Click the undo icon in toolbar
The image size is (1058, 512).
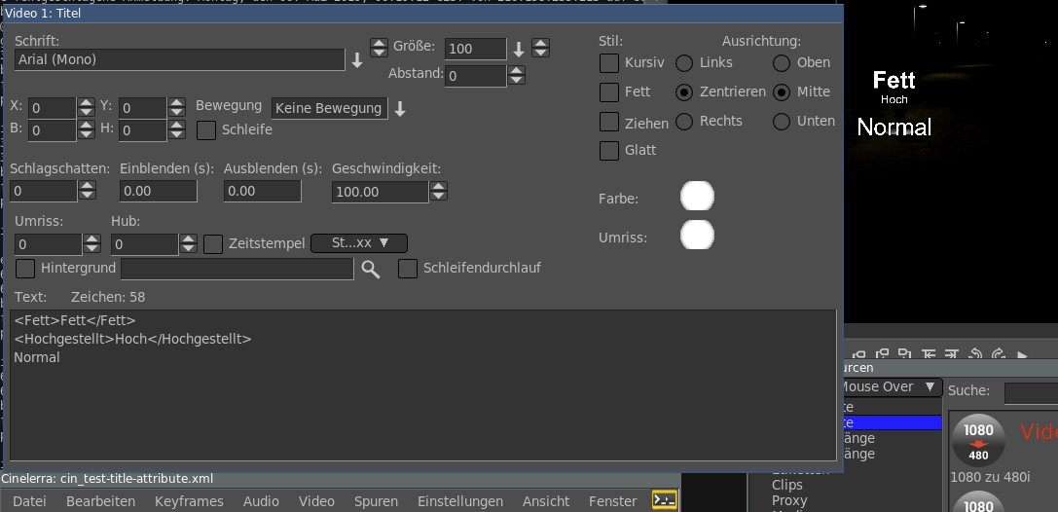[976, 355]
